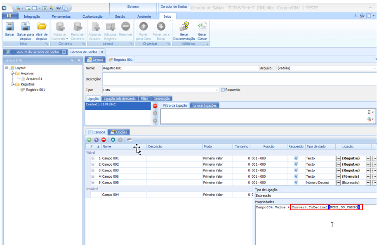Image resolution: width=384 pixels, height=245 pixels.
Task: Open ellipsis button before (Expressão) in Campo 005 row
Action: 339,183
